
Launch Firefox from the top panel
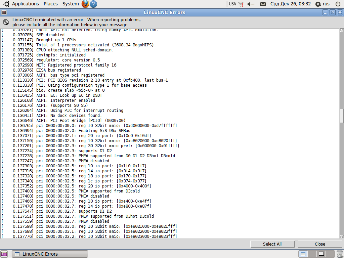click(85, 4)
